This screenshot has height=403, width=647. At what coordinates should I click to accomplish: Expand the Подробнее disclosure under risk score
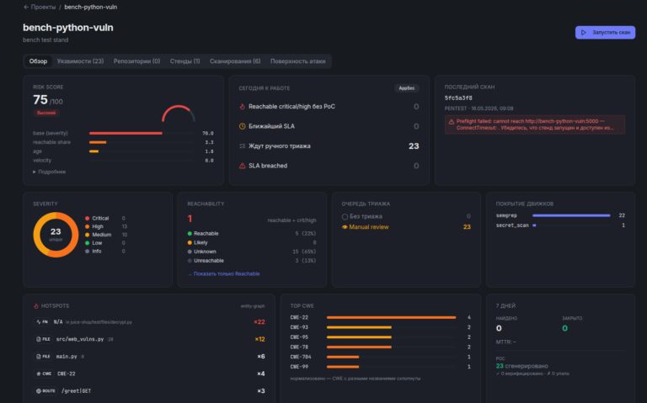49,172
